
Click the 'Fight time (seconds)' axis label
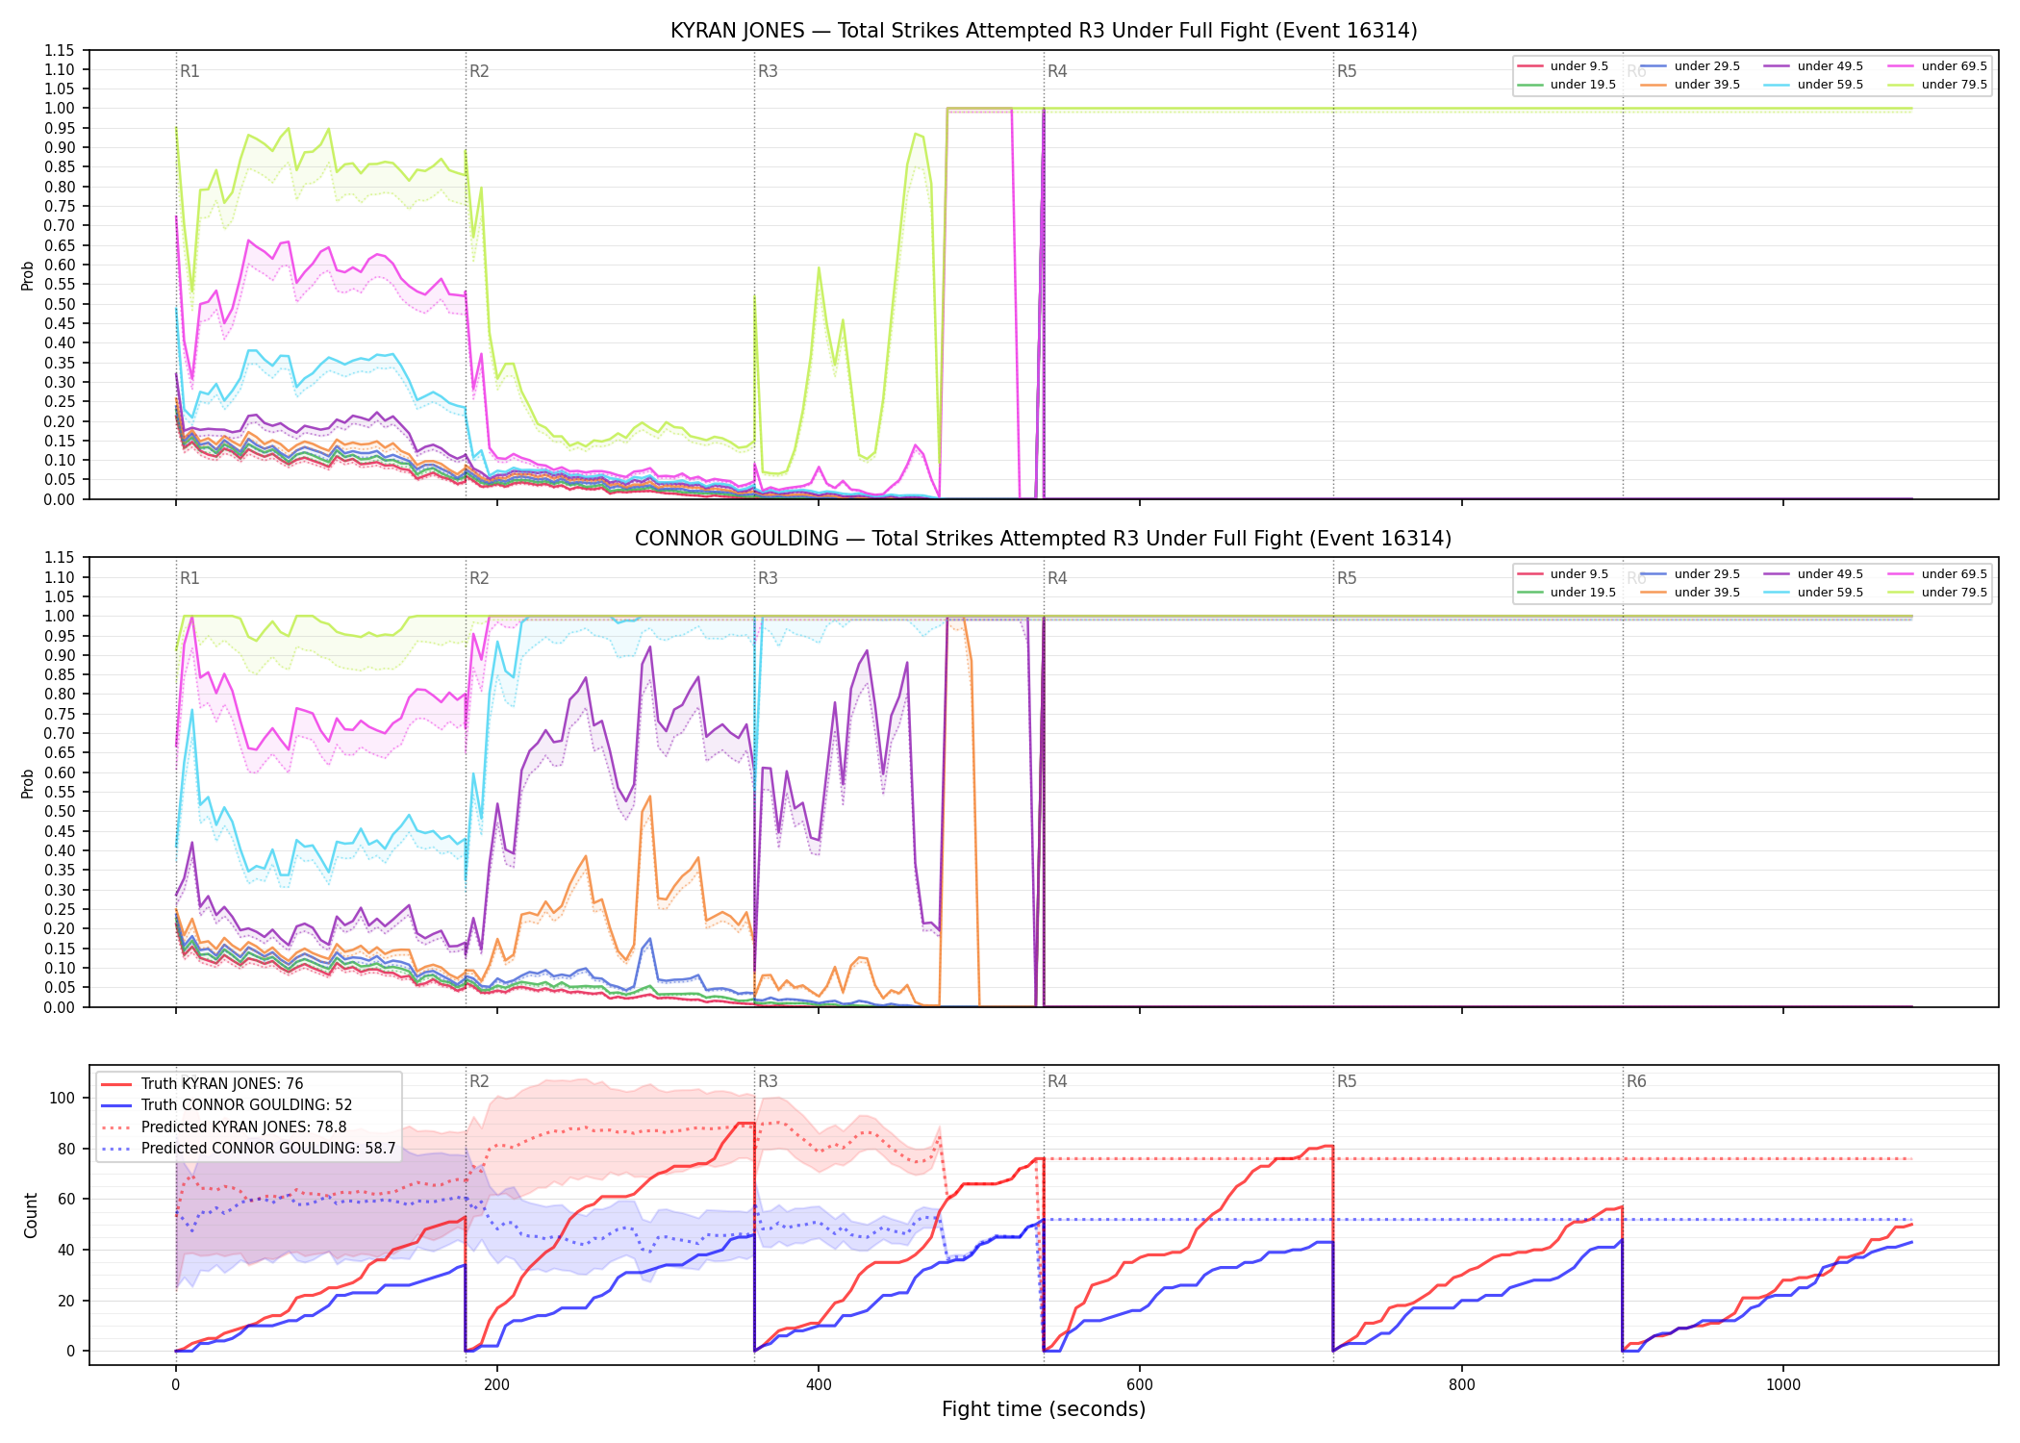(x=1044, y=1410)
